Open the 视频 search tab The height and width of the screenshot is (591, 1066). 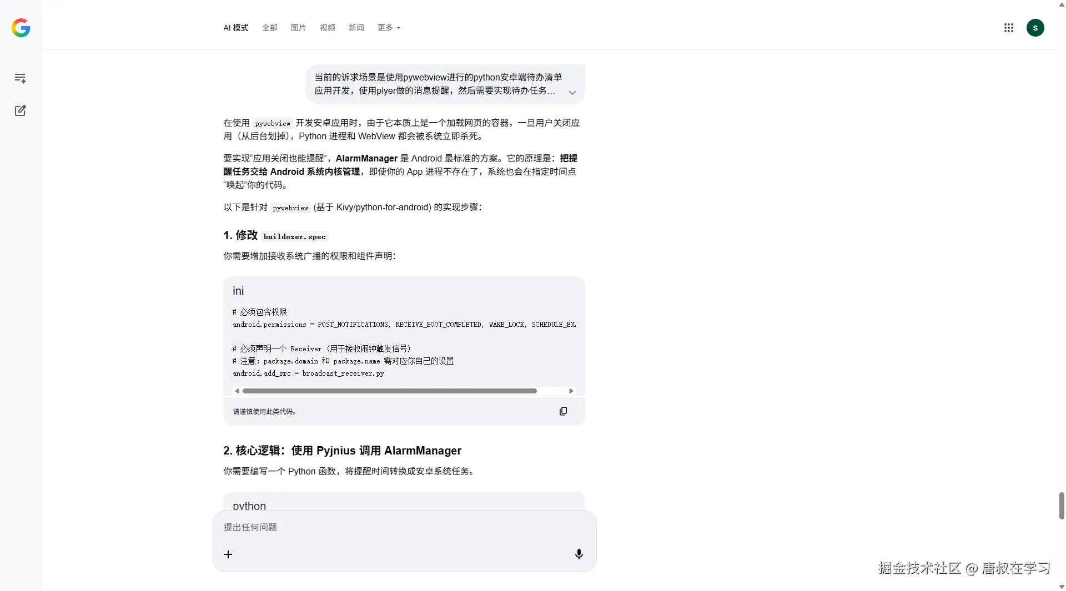[x=327, y=28]
